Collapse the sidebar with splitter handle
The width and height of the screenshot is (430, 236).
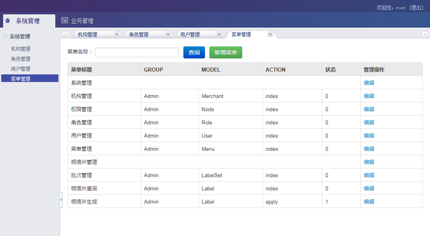click(61, 200)
